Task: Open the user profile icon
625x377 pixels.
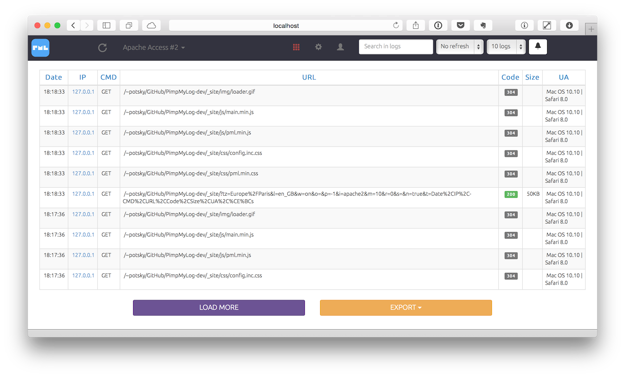Action: (340, 47)
